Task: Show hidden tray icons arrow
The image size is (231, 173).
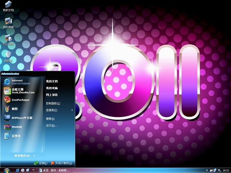Action: pos(207,170)
